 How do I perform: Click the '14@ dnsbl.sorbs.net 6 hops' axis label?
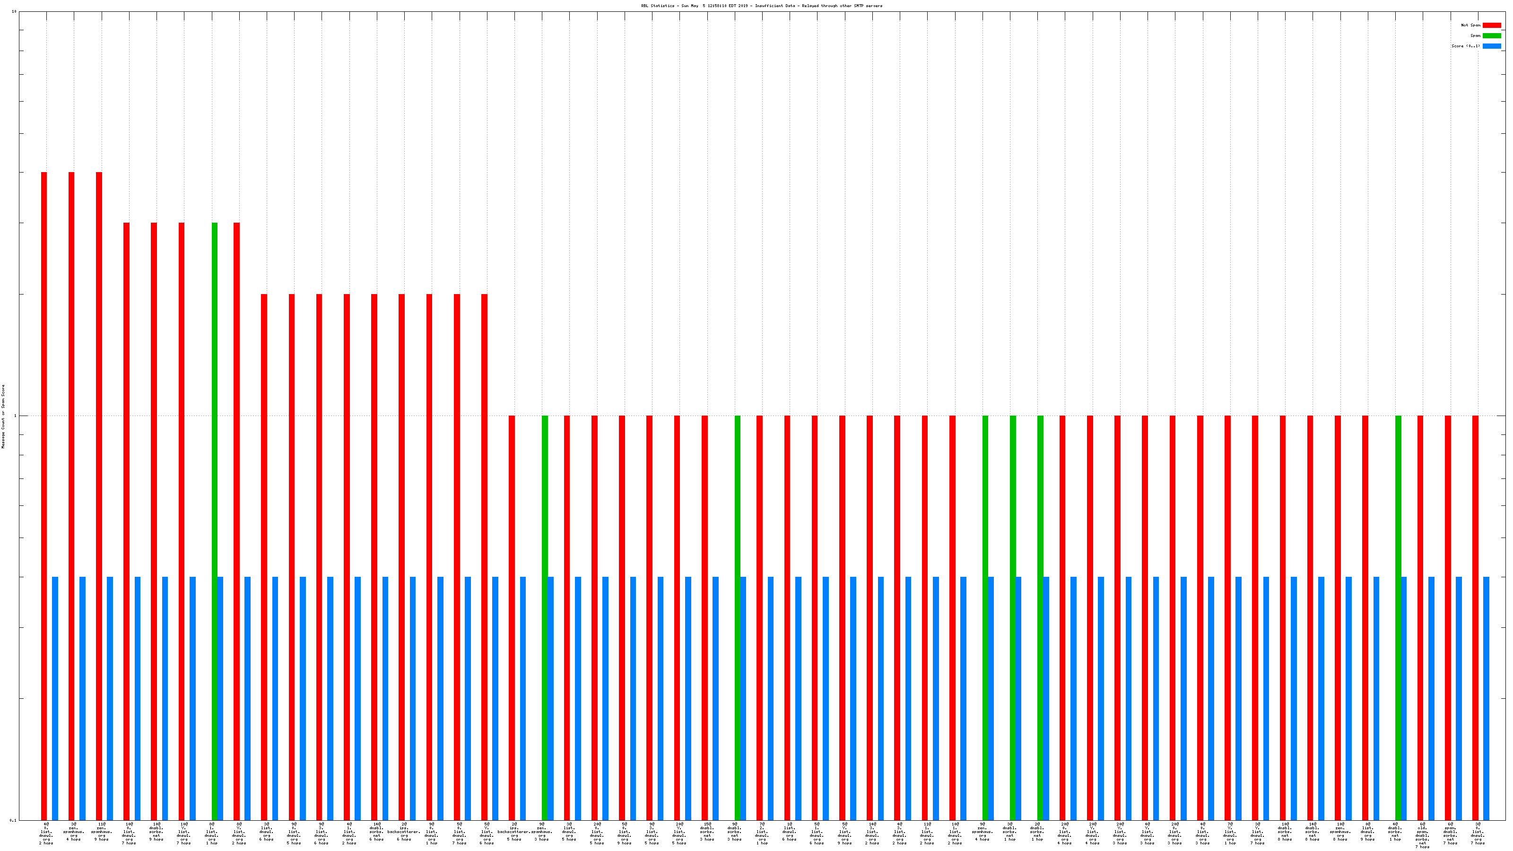pos(376,832)
